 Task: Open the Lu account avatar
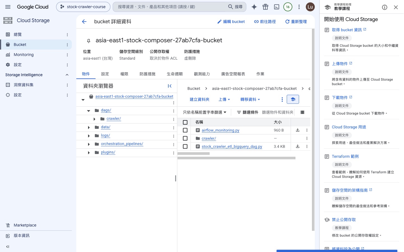(x=310, y=7)
